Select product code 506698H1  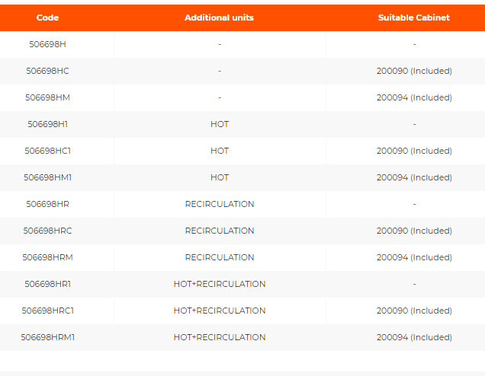[x=47, y=124]
